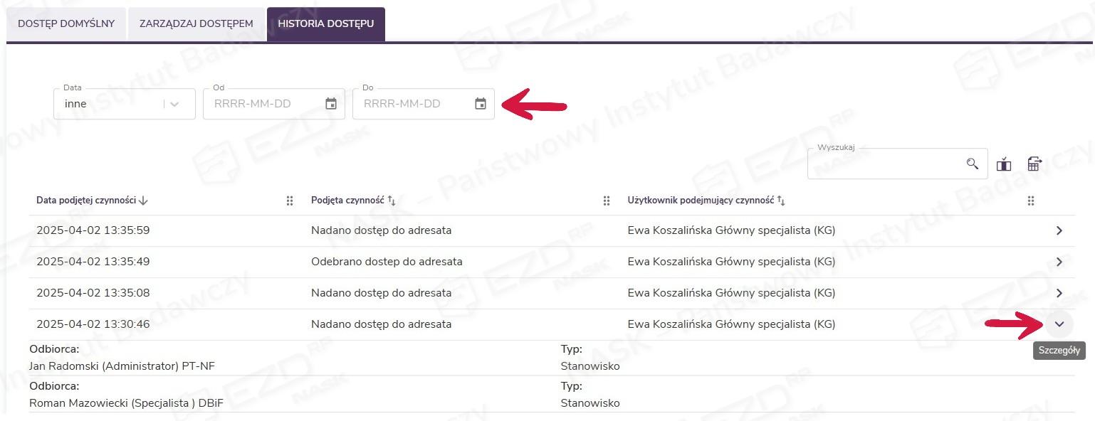Open the column chooser icon

tap(1004, 164)
